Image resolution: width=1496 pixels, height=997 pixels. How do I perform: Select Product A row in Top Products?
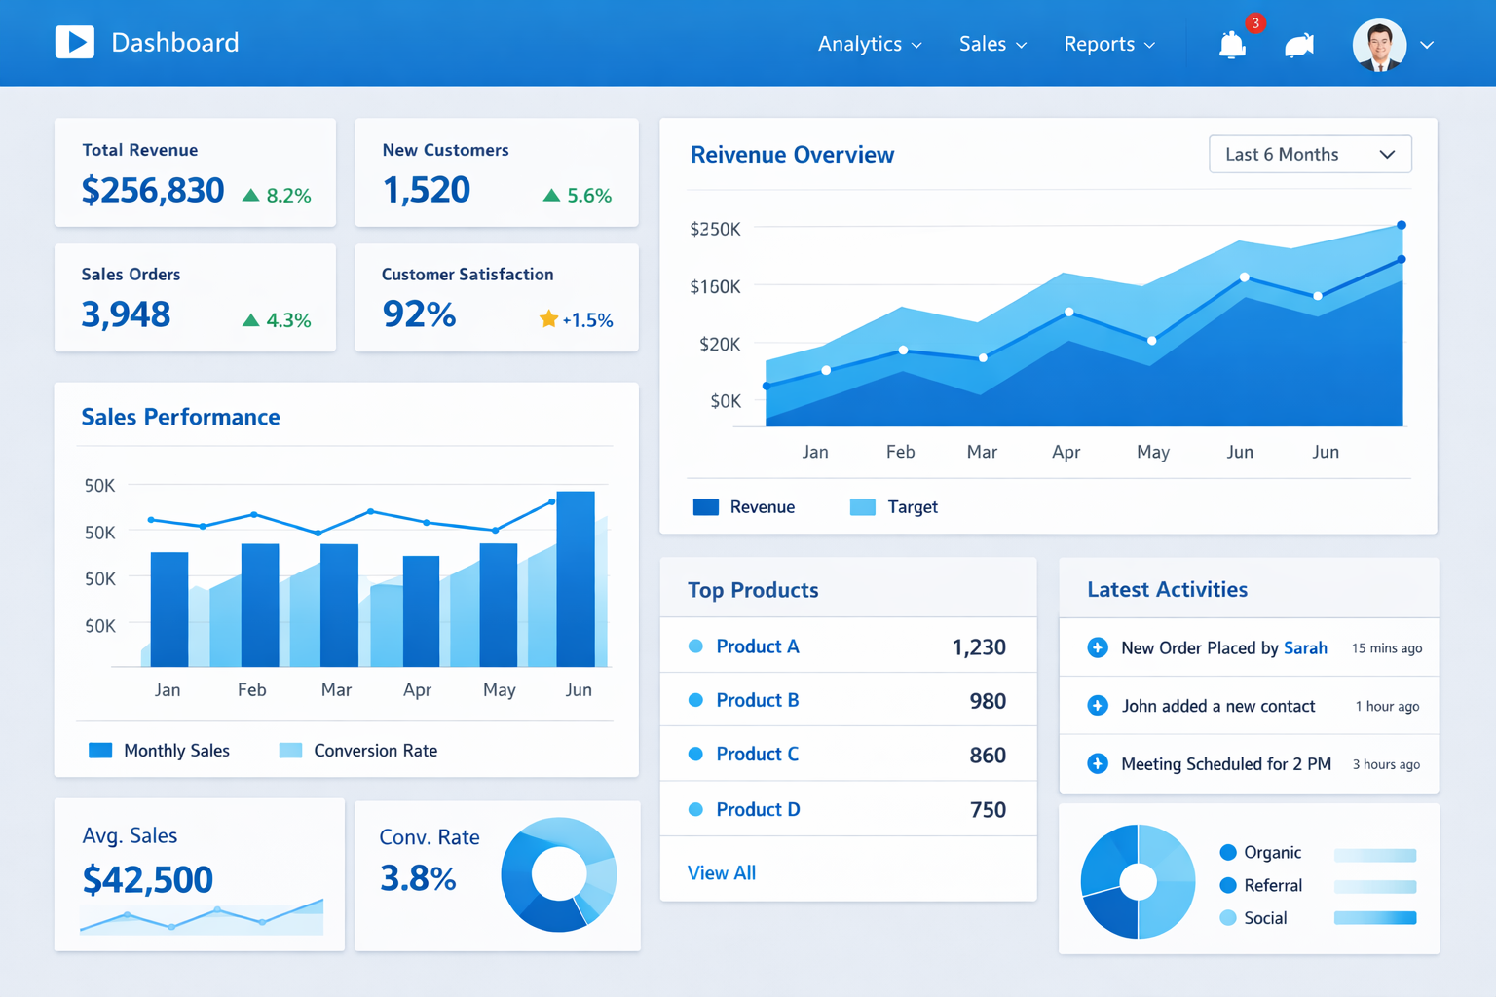pyautogui.click(x=847, y=647)
